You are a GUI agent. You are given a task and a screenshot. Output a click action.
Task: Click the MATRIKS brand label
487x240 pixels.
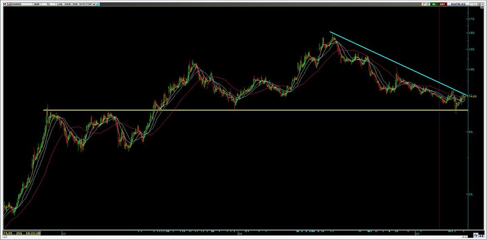click(x=458, y=4)
